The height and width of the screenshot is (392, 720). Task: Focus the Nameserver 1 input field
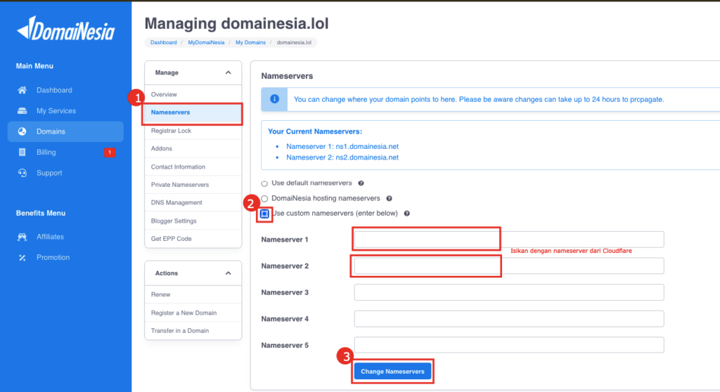point(509,240)
